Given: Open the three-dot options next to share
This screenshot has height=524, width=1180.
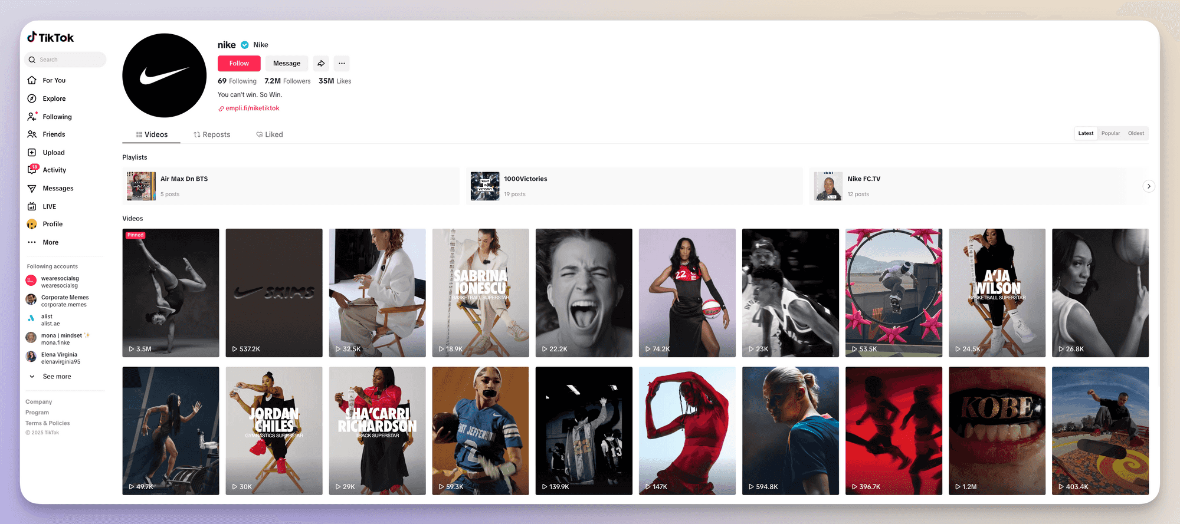Looking at the screenshot, I should 342,63.
